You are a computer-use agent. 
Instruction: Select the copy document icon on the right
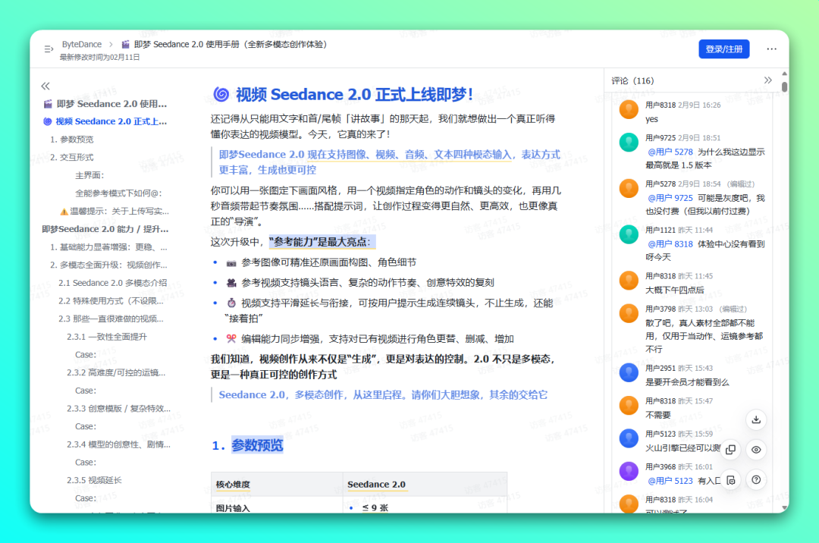point(730,450)
